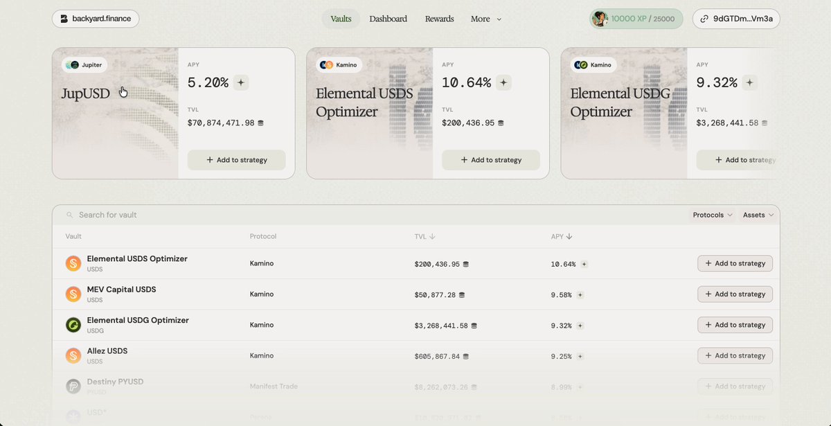The image size is (831, 426).
Task: Go to the Rewards tab
Action: 439,19
